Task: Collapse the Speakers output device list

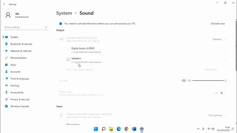Action: pos(226,39)
